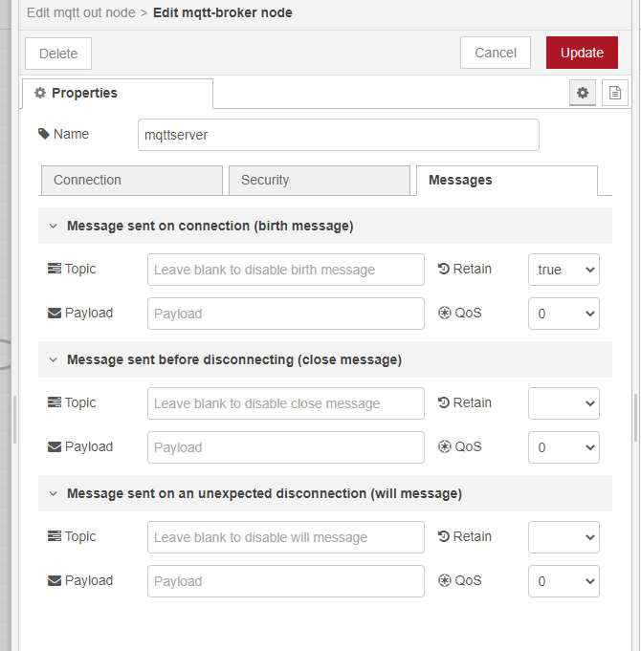
Task: Click the node settings gear icon
Action: click(582, 93)
